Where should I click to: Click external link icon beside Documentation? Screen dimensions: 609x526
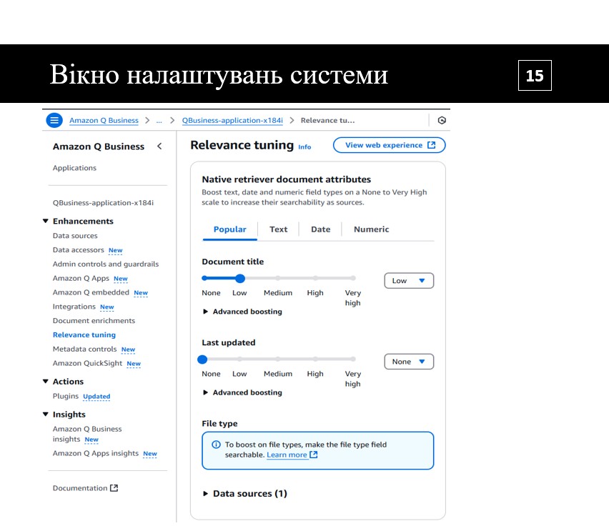point(114,488)
